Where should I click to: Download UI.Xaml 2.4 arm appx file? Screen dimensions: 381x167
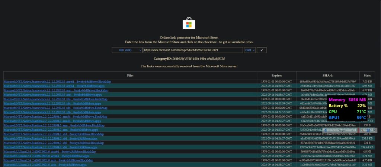click(x=45, y=164)
